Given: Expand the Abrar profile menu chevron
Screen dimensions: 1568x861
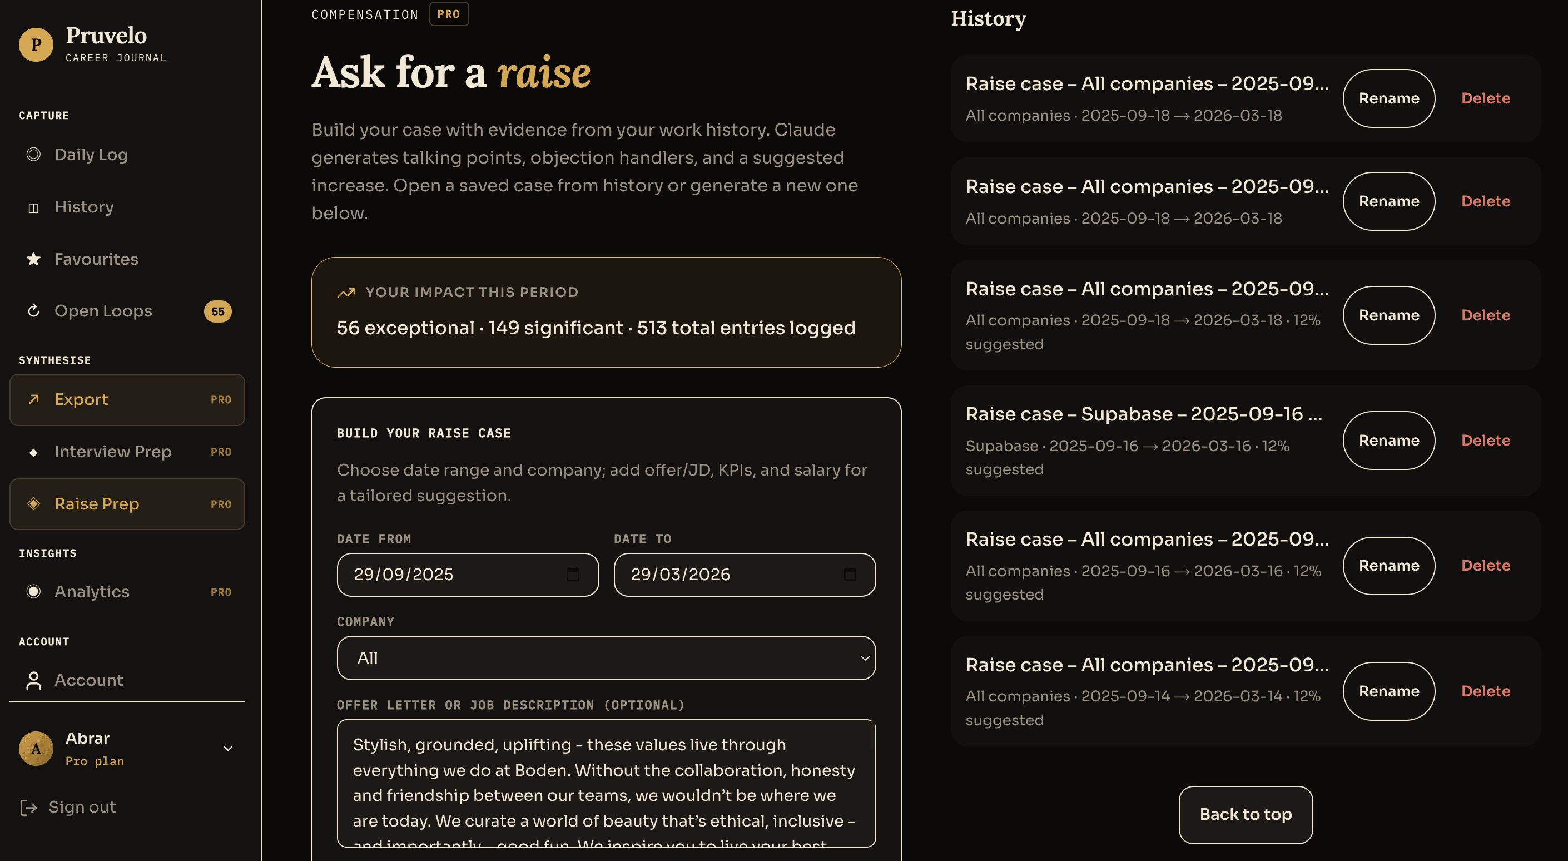Looking at the screenshot, I should 227,749.
